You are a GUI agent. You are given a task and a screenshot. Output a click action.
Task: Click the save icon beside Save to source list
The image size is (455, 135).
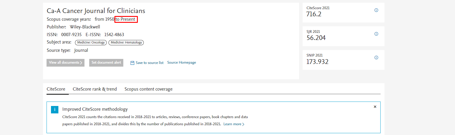(x=132, y=63)
